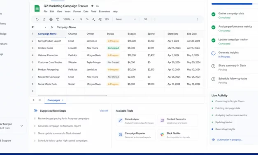Open the Data menu
Viewport: 258px width, 155px height.
click(x=86, y=12)
